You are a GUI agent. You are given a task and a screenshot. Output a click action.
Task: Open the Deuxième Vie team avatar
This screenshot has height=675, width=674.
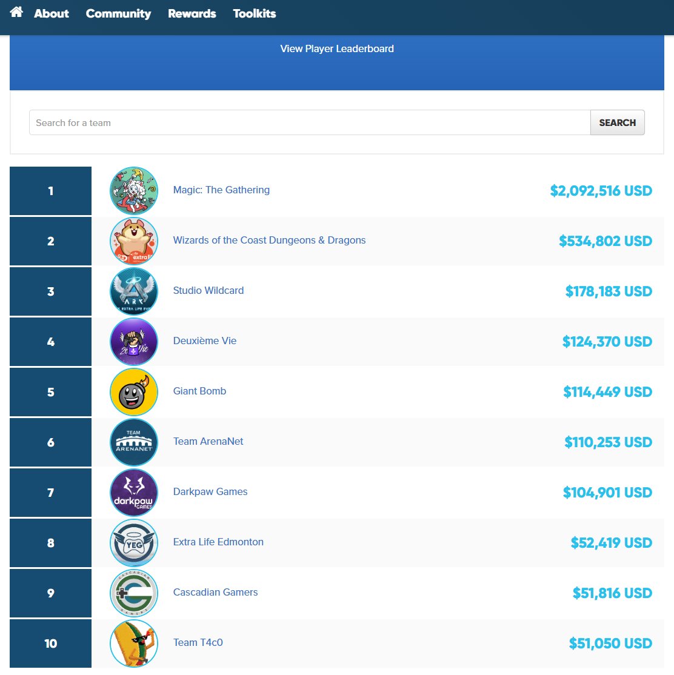pyautogui.click(x=134, y=342)
